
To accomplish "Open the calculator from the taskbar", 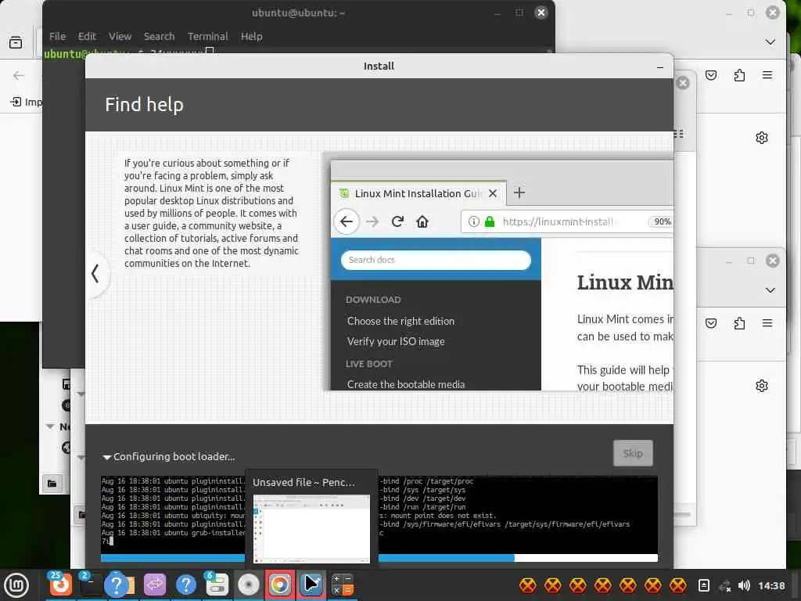I will [343, 585].
